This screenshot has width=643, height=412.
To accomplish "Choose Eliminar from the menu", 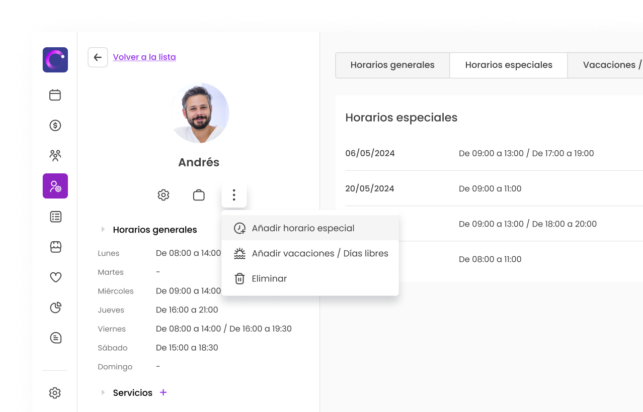I will click(310, 278).
